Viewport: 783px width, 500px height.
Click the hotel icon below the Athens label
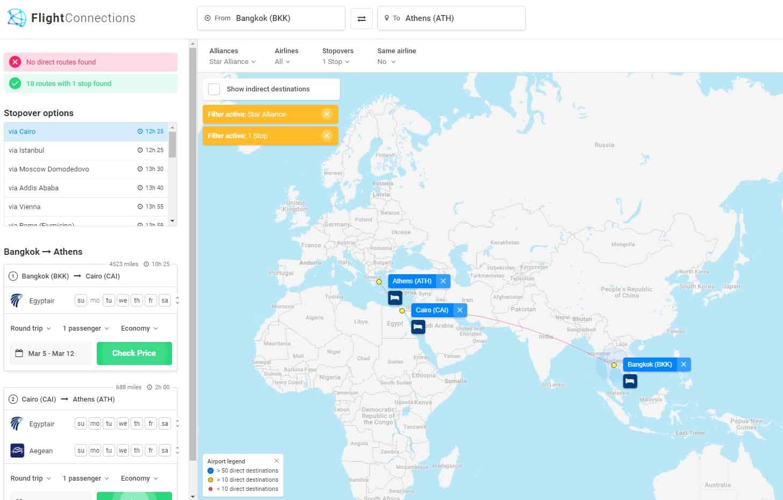pos(395,297)
